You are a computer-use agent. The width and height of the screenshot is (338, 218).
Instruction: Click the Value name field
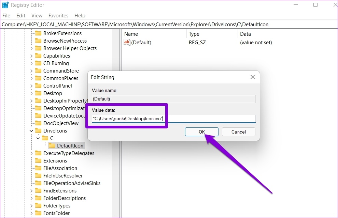pyautogui.click(x=173, y=99)
